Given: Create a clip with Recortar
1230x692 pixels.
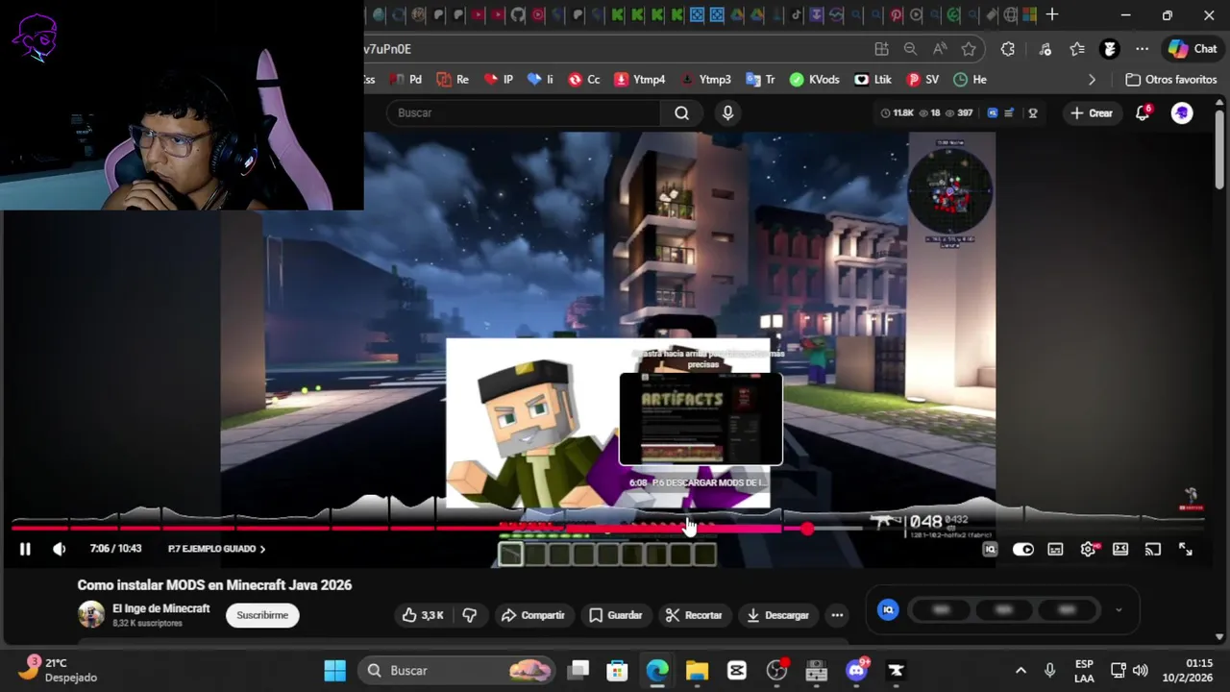Looking at the screenshot, I should 694,615.
